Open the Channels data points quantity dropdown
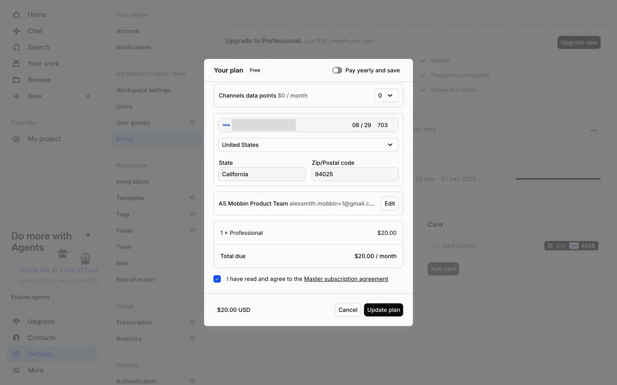Screen dimensions: 617x385 (x=386, y=96)
